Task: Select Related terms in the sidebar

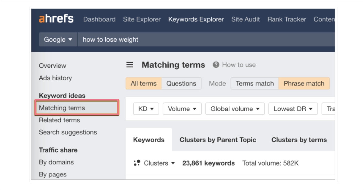Action: 59,120
